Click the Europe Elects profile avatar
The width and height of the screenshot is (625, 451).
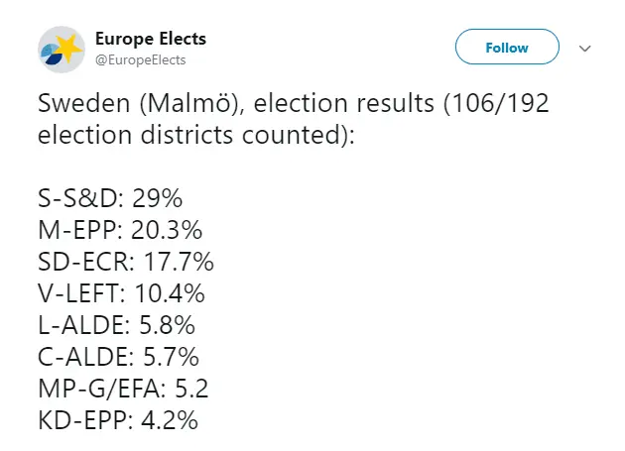tap(61, 49)
